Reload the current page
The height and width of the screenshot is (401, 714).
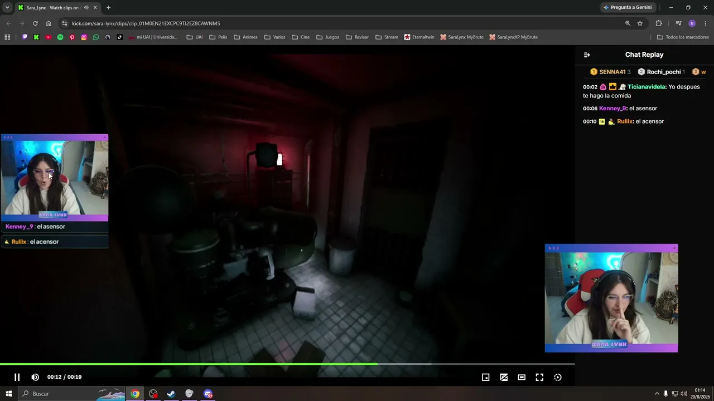(x=35, y=23)
